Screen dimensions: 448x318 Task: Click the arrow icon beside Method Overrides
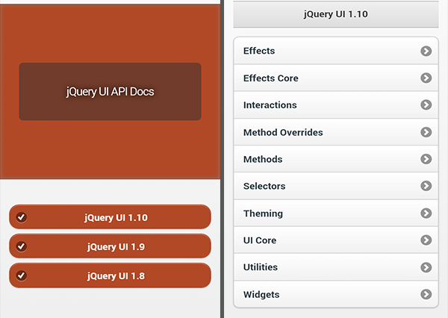[426, 132]
